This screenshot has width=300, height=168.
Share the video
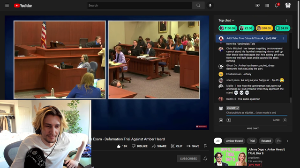click(159, 146)
